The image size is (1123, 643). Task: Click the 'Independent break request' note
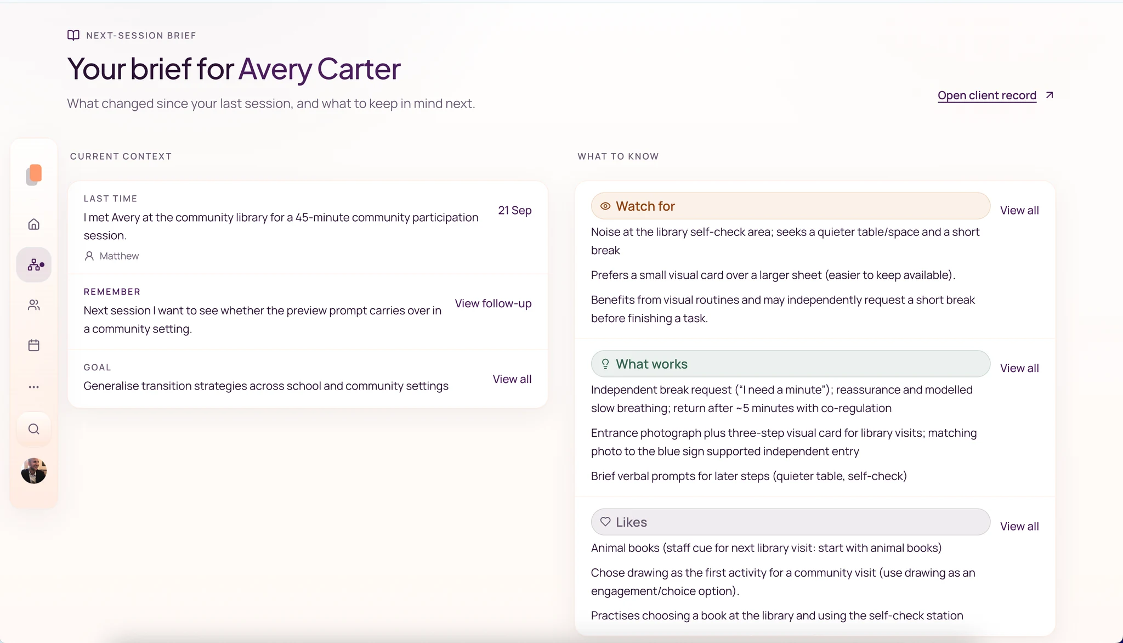782,399
